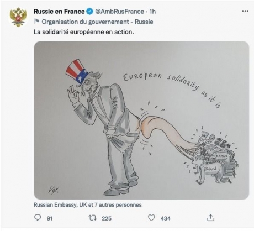Click the share upload icon
Viewport: 254px width, 231px height.
[x=210, y=218]
